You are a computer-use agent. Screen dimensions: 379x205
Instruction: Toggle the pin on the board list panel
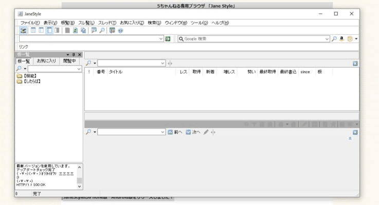coord(74,55)
